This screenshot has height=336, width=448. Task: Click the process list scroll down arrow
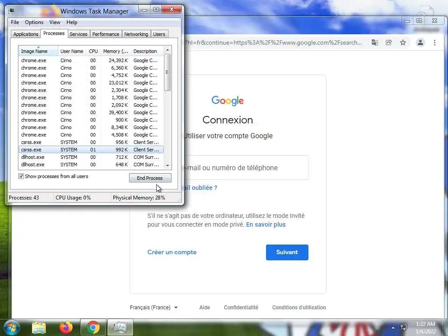coord(168,166)
